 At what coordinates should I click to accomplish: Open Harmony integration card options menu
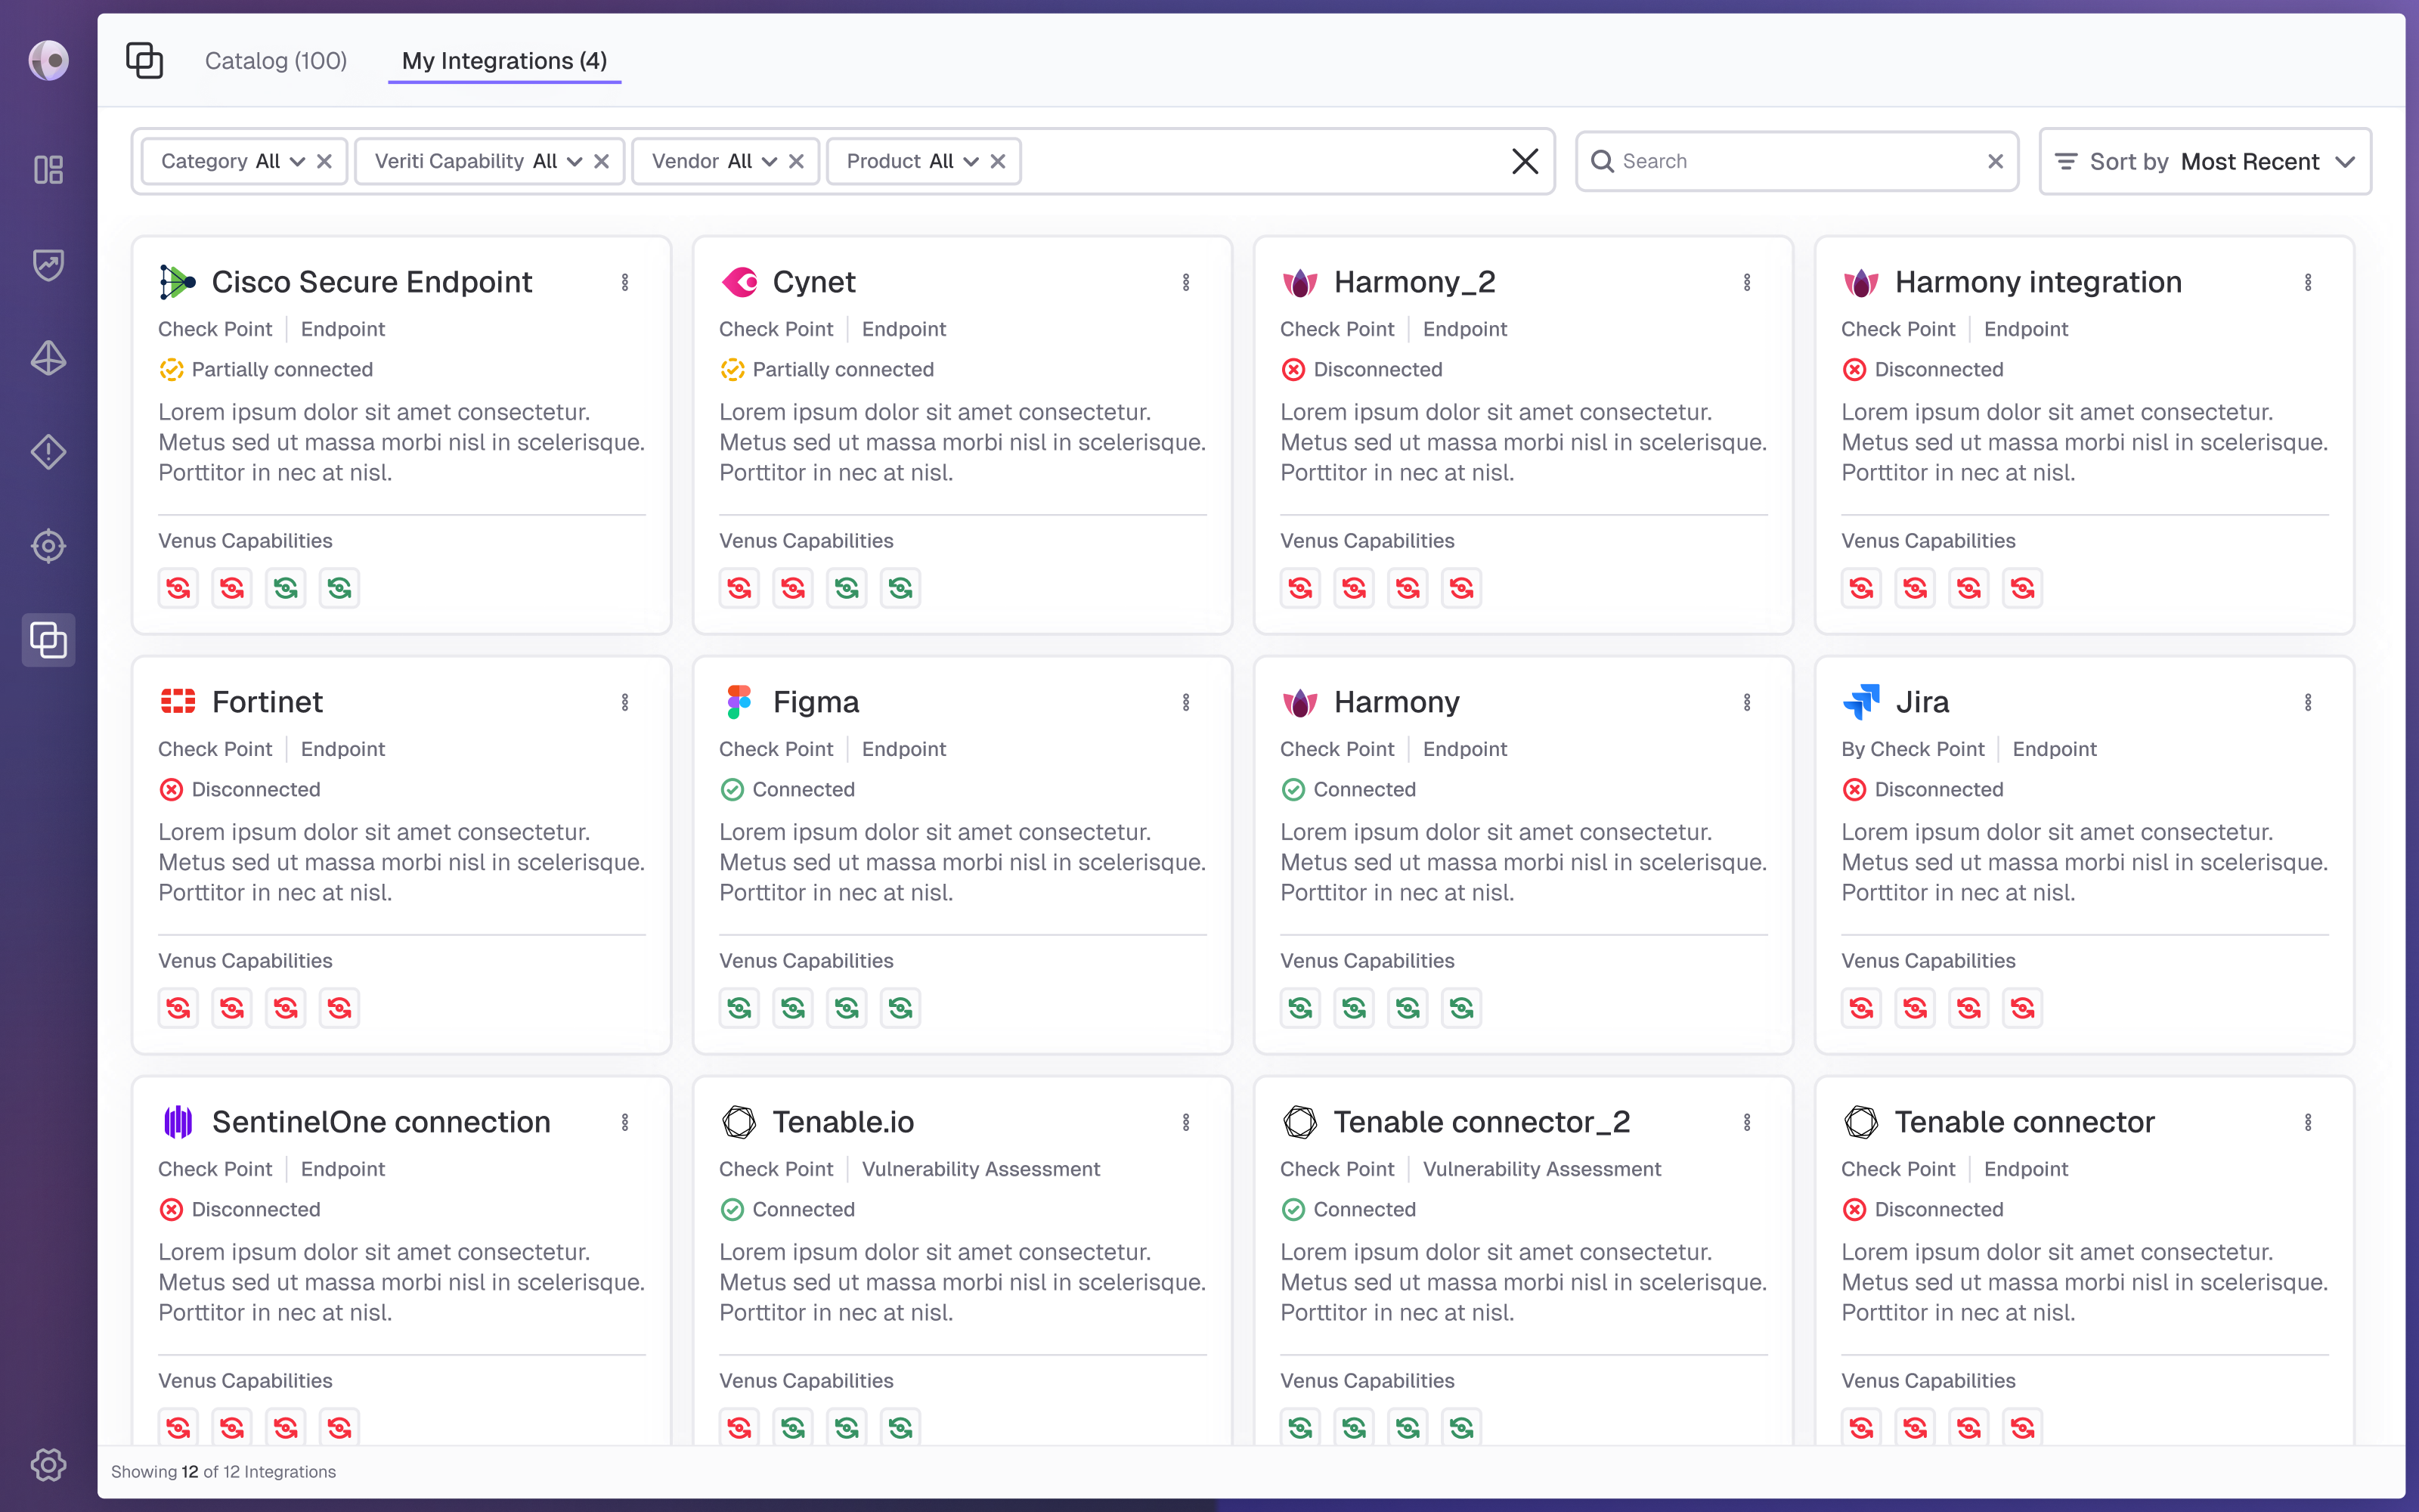(2308, 282)
